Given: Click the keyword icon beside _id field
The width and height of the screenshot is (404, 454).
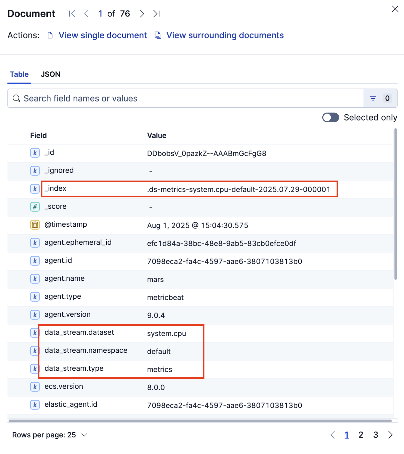Looking at the screenshot, I should [35, 153].
